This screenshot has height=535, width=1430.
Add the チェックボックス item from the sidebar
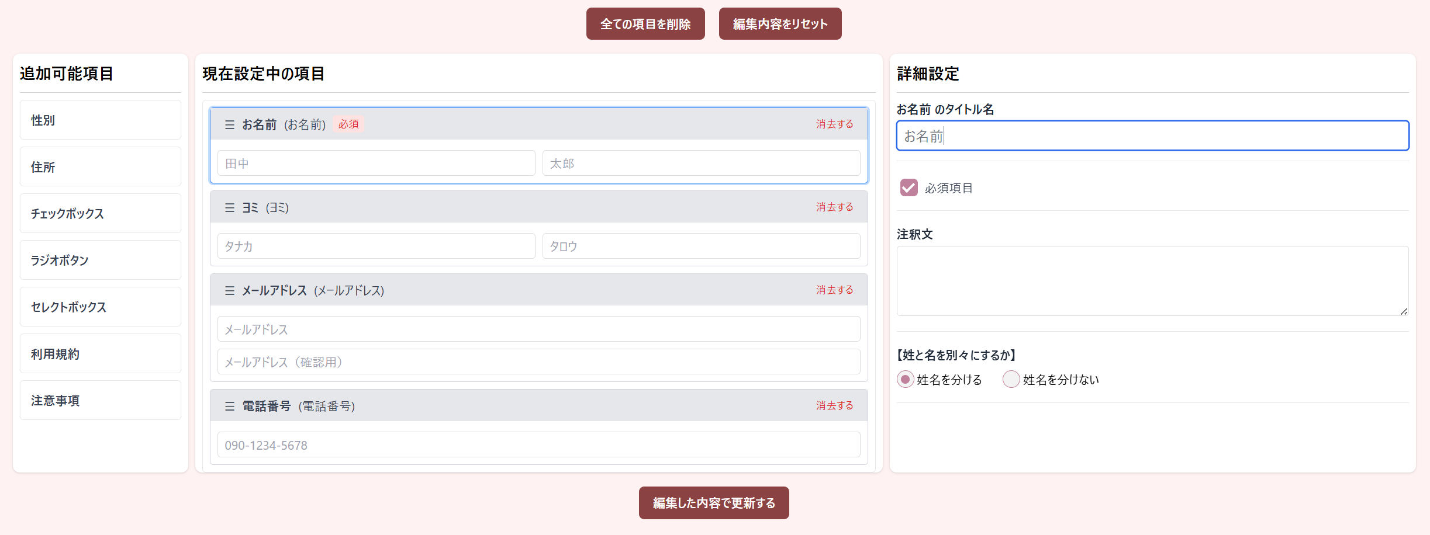pos(100,213)
